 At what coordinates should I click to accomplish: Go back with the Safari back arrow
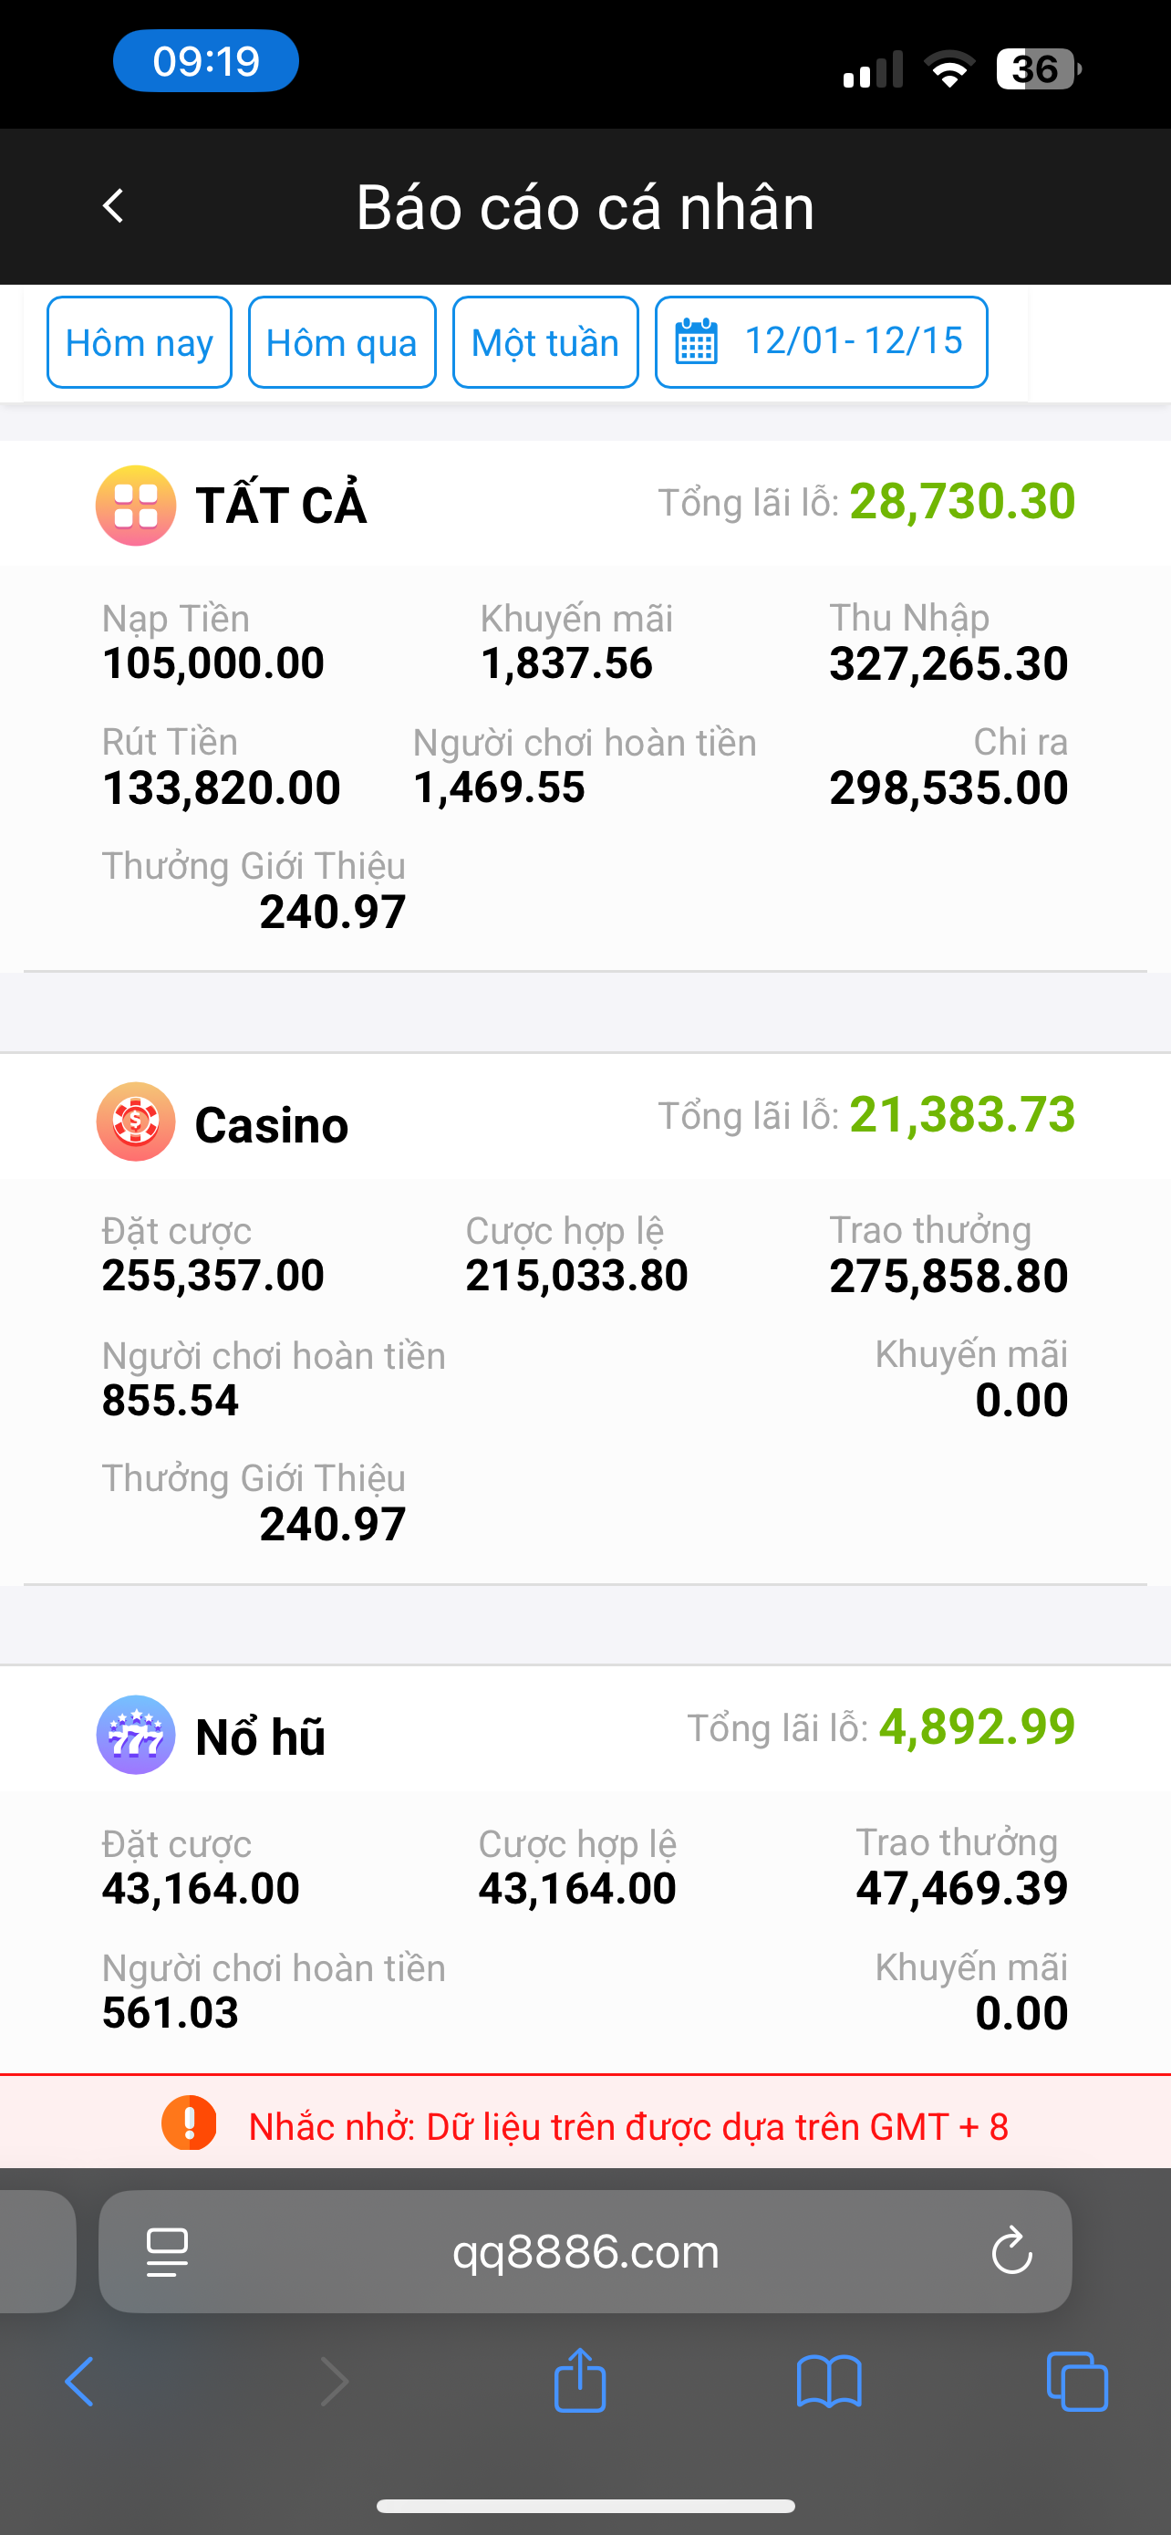coord(79,2382)
